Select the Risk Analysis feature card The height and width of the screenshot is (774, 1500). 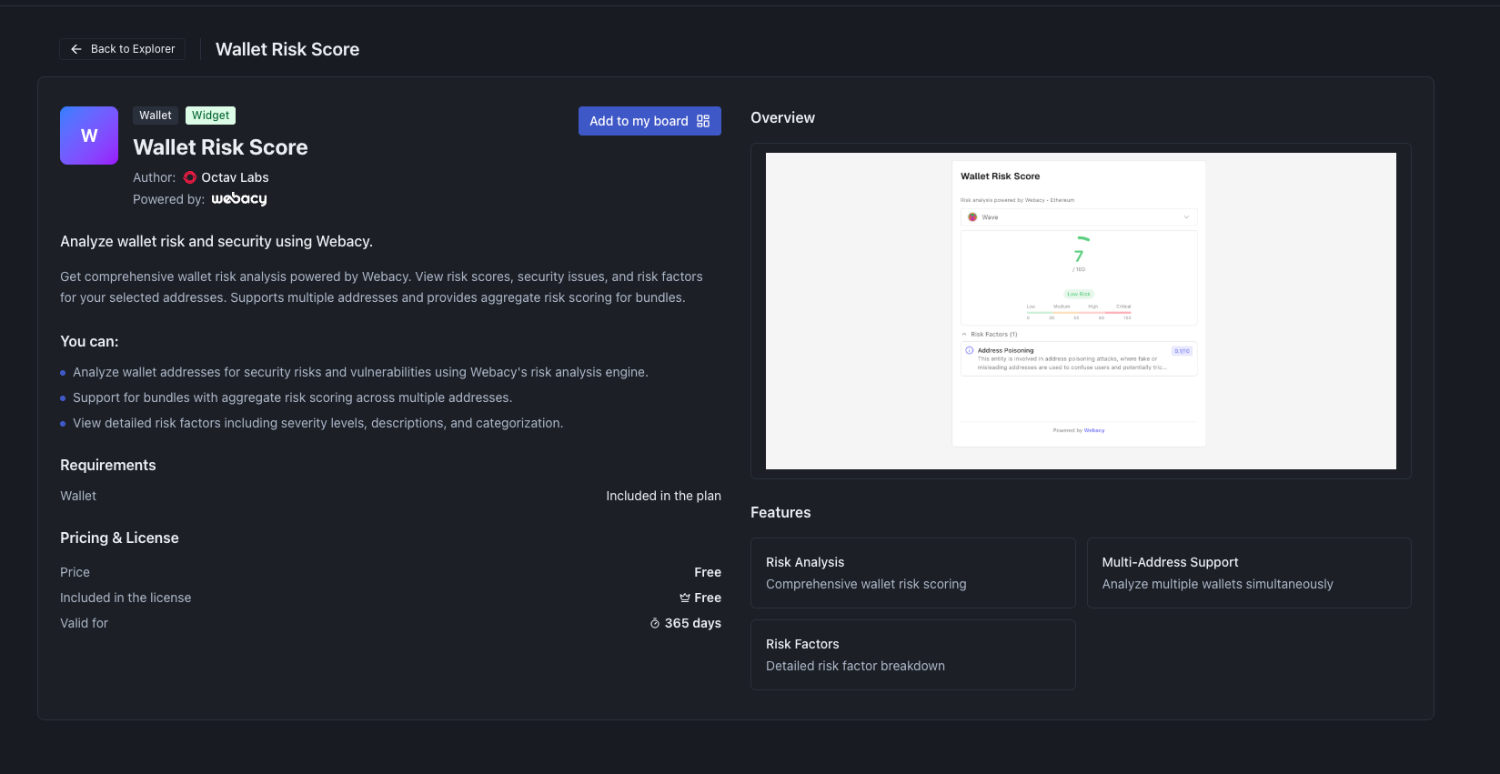912,573
